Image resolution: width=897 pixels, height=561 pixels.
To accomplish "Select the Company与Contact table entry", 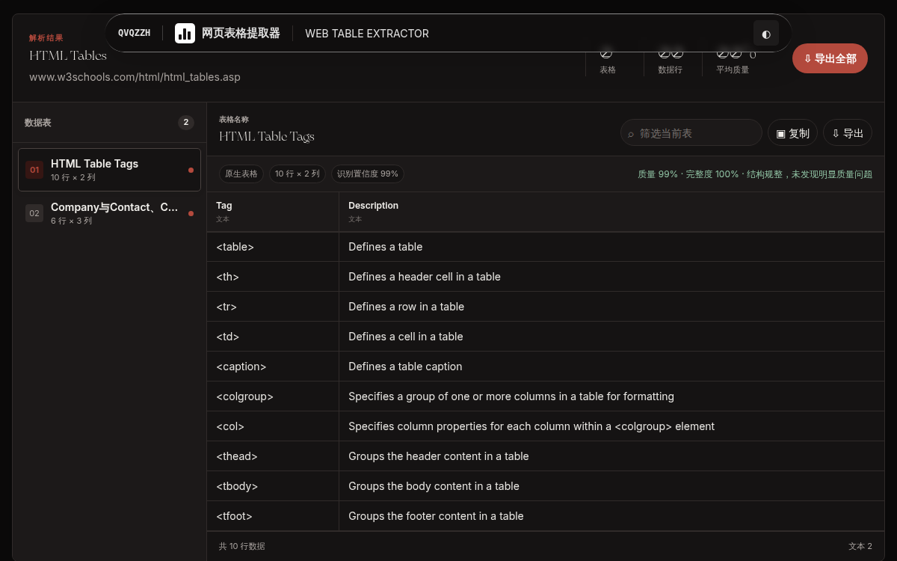I will [109, 213].
